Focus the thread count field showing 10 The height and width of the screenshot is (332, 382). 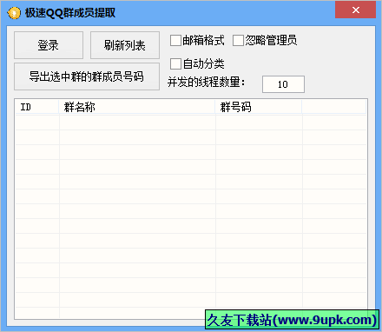click(x=283, y=84)
